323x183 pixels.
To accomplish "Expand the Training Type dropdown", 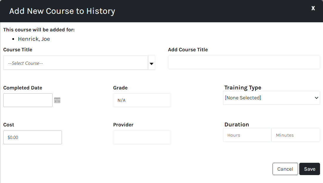I will tap(271, 98).
